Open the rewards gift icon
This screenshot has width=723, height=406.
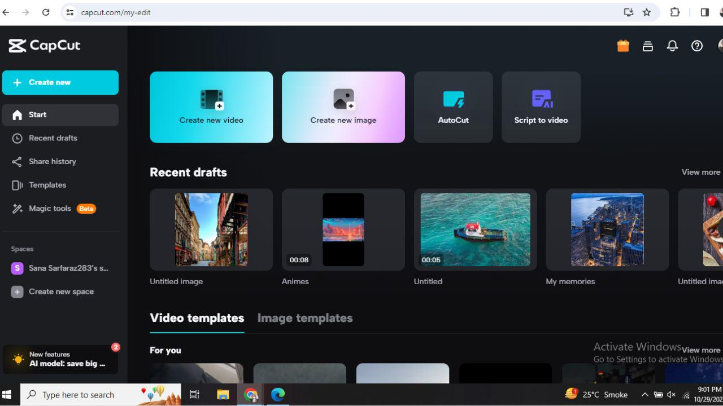click(622, 46)
